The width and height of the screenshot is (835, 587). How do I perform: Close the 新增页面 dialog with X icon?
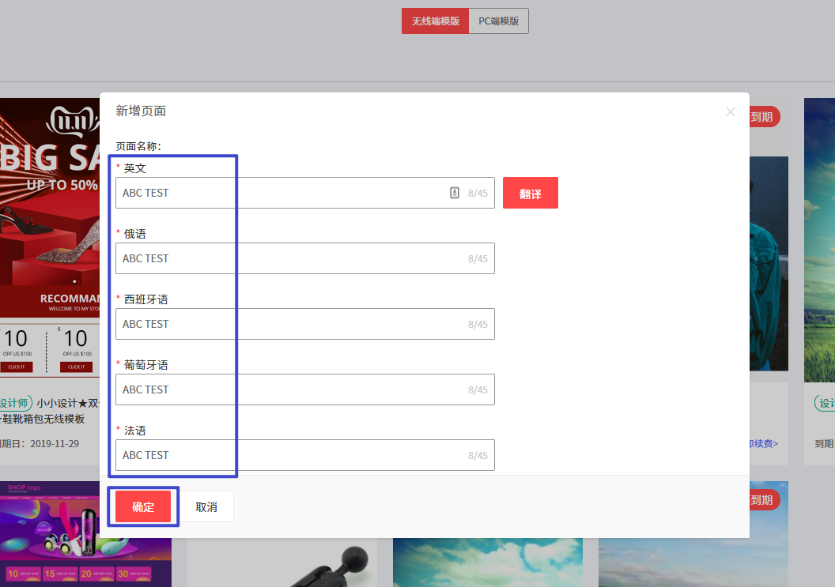[x=730, y=111]
